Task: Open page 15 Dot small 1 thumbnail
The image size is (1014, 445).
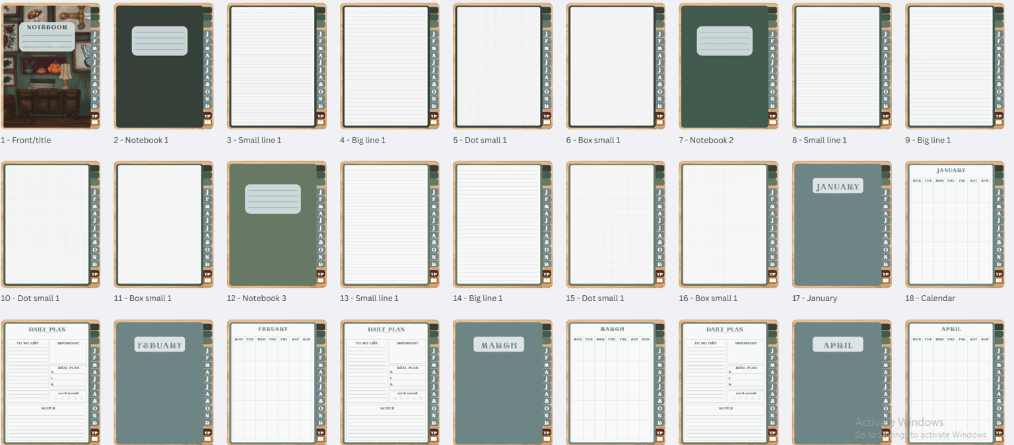Action: coord(616,224)
